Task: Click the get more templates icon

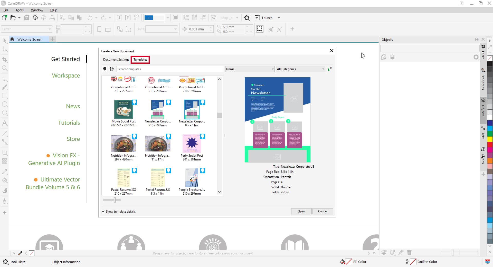Action: coord(330,69)
